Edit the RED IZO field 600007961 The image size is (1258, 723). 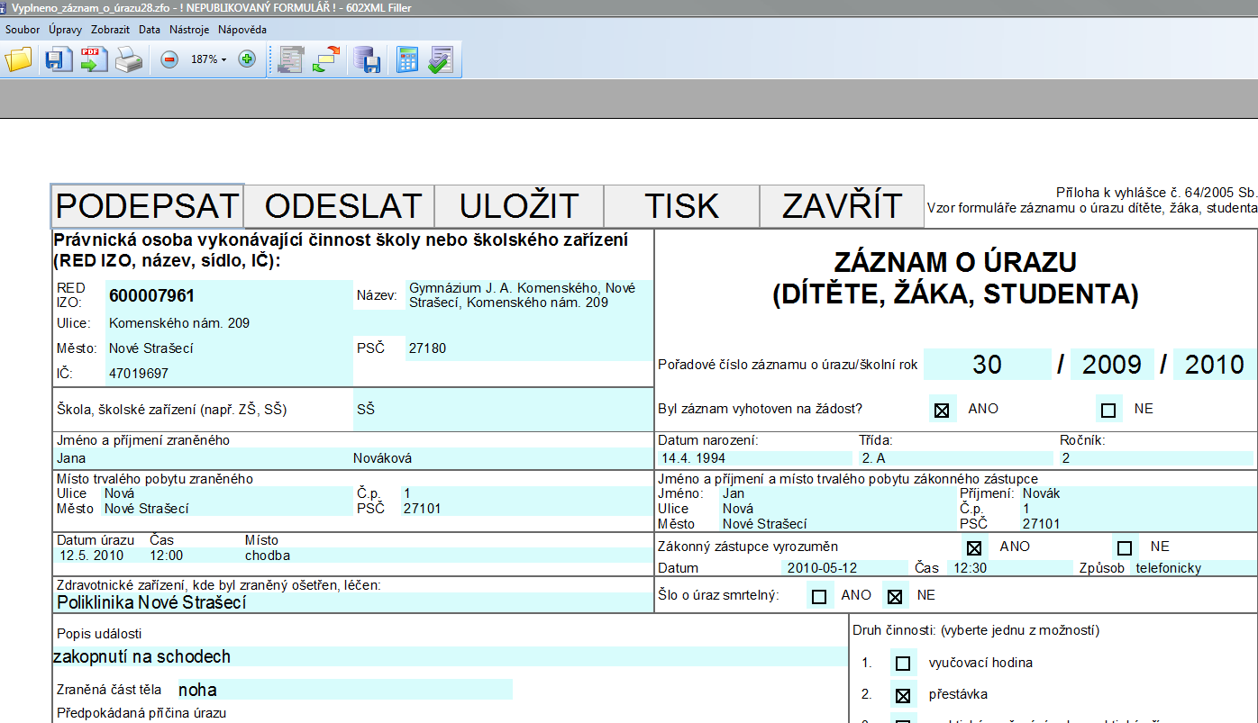[230, 295]
